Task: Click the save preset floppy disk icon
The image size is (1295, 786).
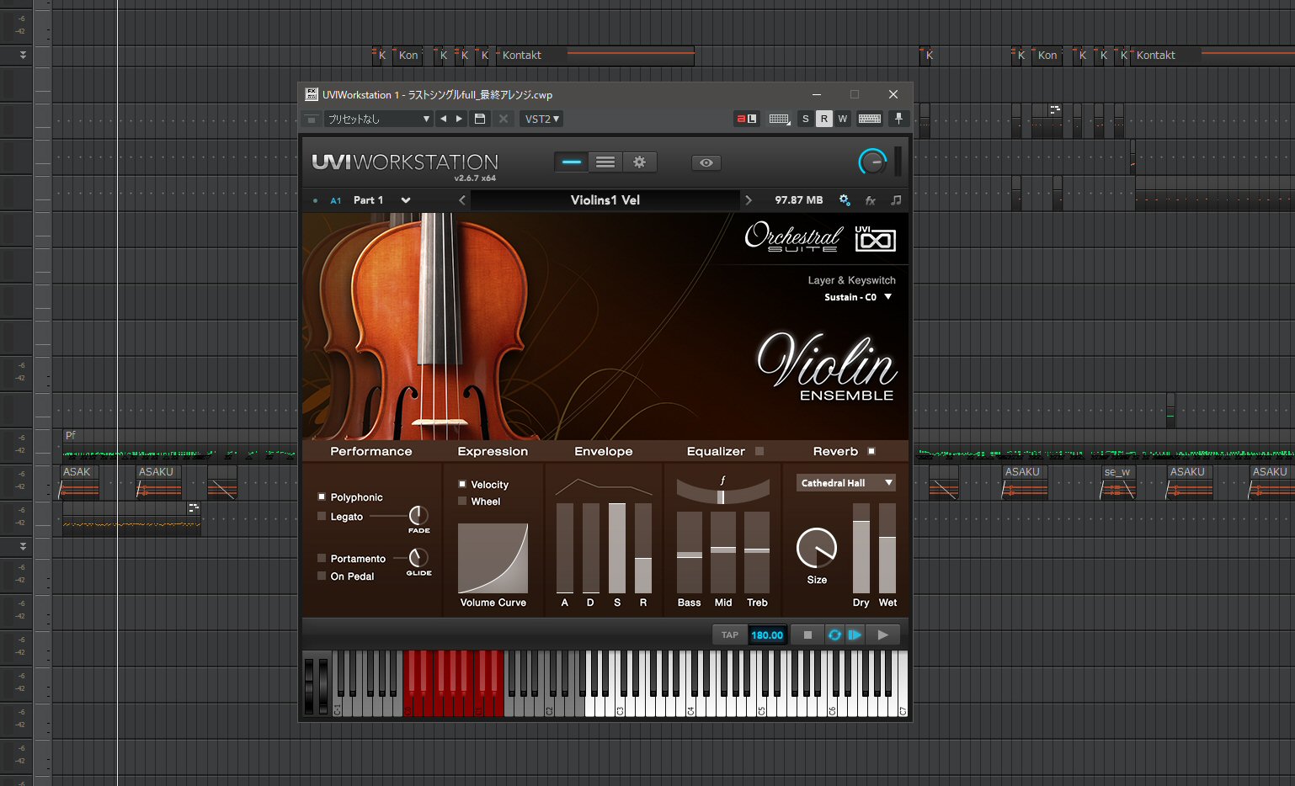Action: click(480, 119)
